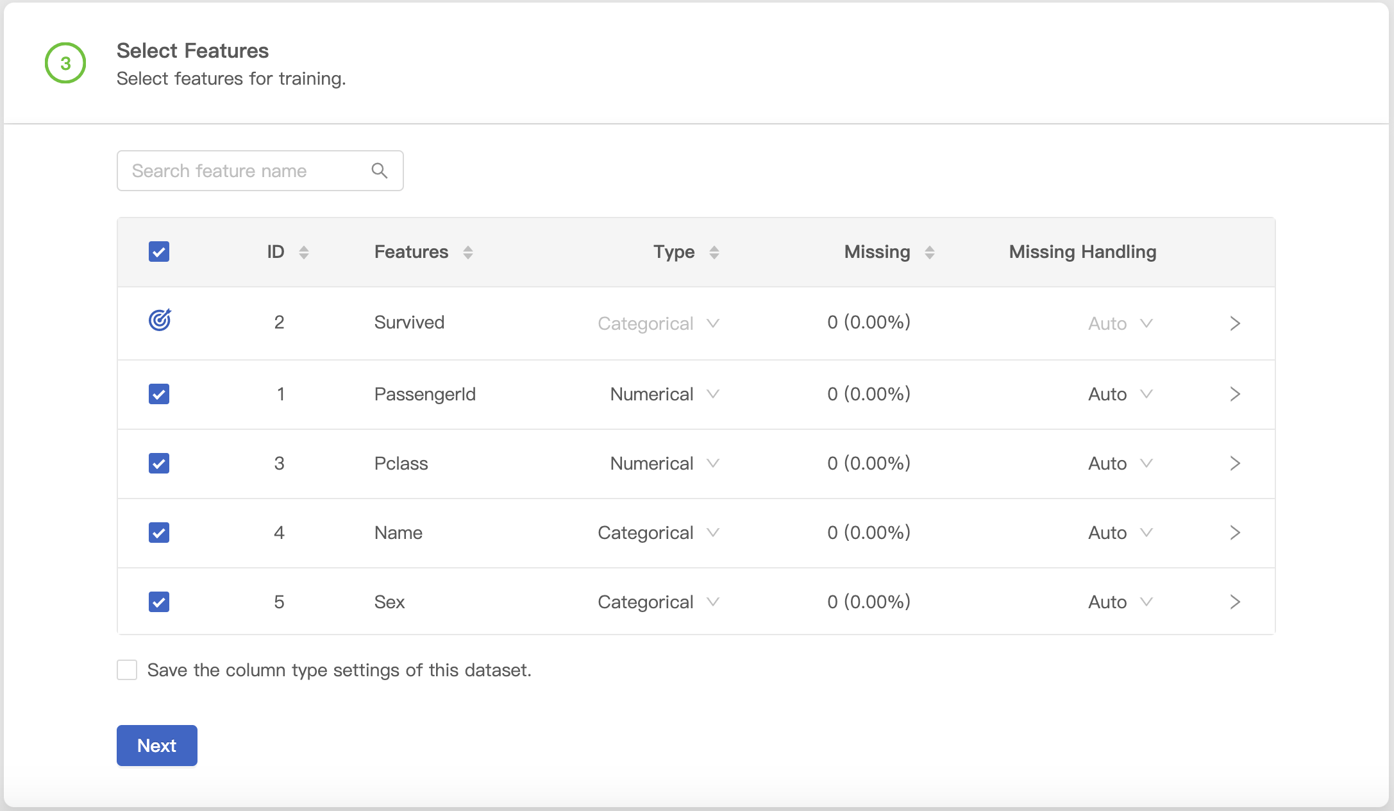
Task: Sort by Missing column arrows
Action: (929, 252)
